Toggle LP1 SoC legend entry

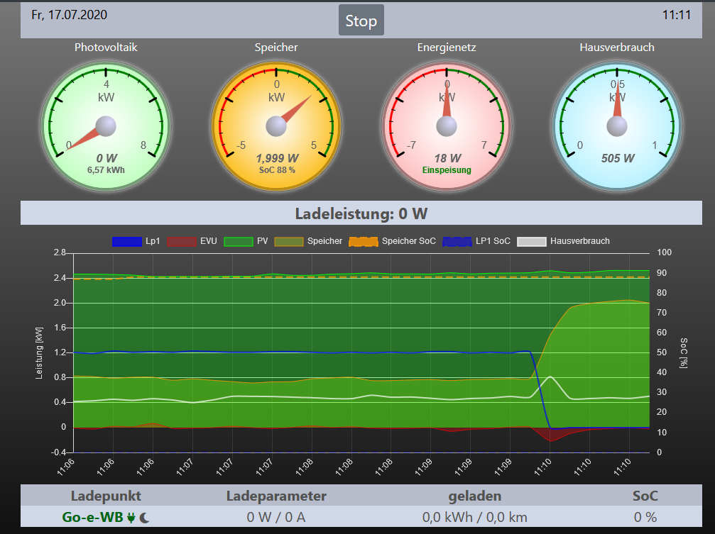pos(476,241)
